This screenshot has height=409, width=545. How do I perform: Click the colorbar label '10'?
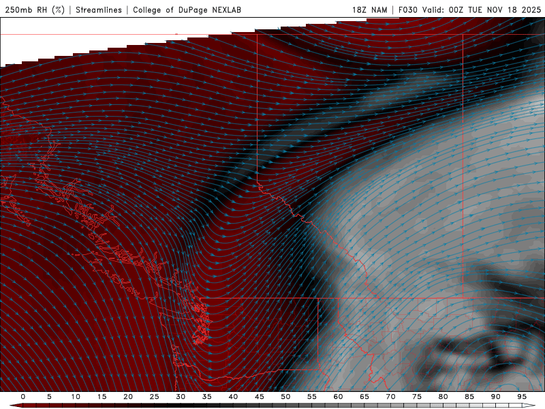click(x=76, y=397)
